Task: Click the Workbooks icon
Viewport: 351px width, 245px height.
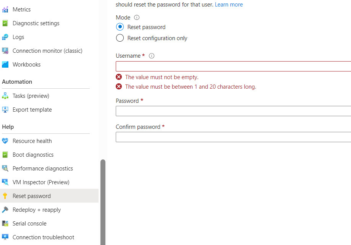Action: pos(5,65)
